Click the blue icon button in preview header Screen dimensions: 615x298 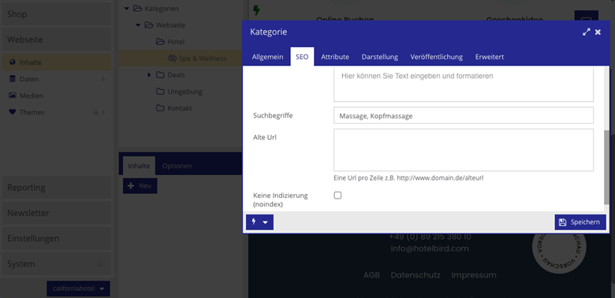[586, 16]
